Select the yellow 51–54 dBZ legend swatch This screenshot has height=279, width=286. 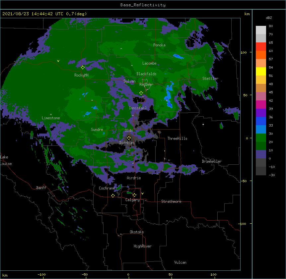(x=261, y=71)
